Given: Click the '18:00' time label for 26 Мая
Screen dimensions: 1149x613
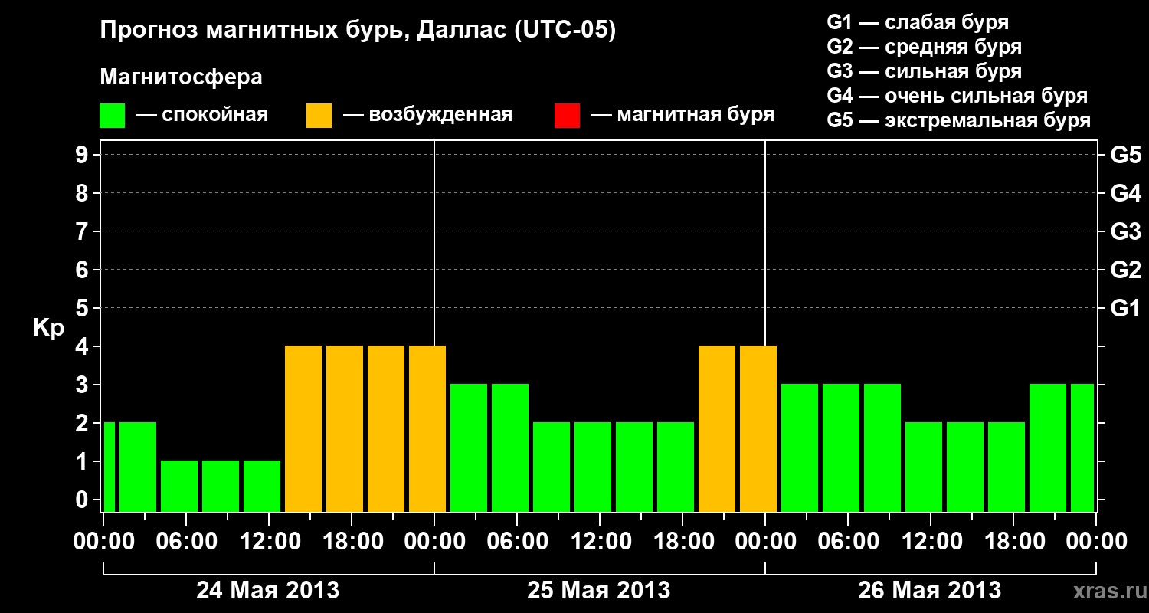Looking at the screenshot, I should pyautogui.click(x=1013, y=542).
